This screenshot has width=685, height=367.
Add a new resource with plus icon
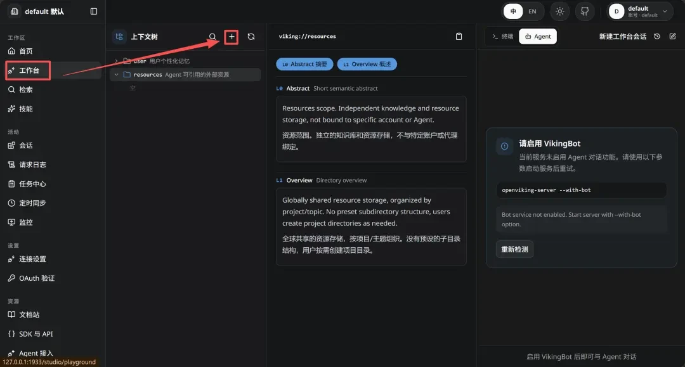pos(232,37)
